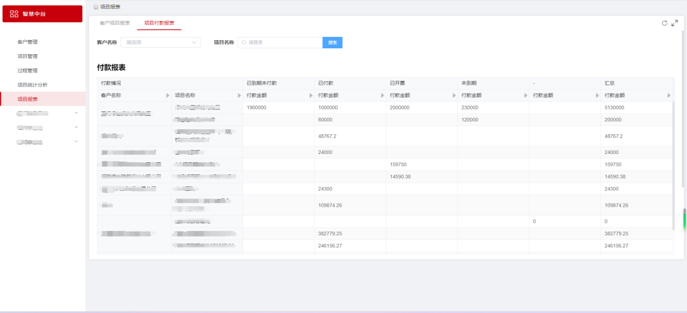The width and height of the screenshot is (687, 313).
Task: Click the 付款金额 triangle under 已到期未付款
Action: point(311,95)
